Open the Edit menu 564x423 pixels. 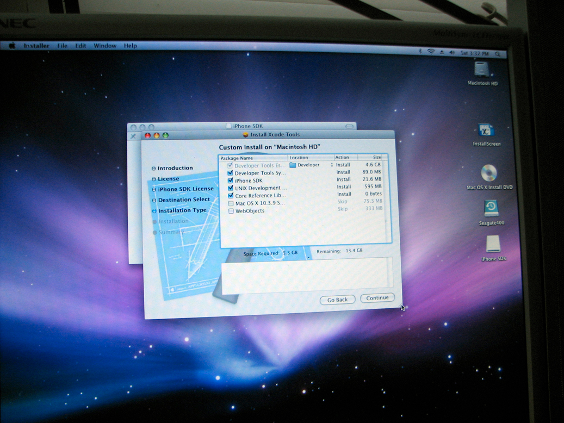point(80,46)
